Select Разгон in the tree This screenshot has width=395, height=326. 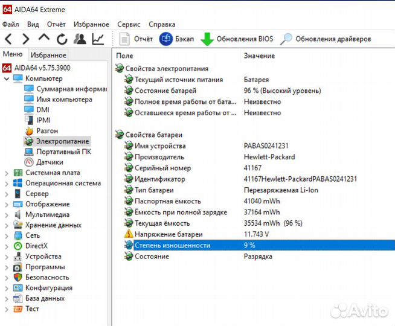(x=47, y=130)
